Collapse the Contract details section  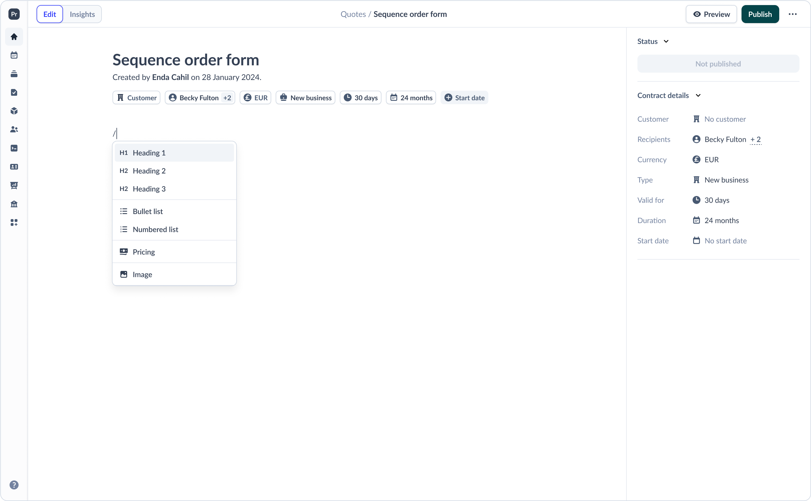click(x=698, y=95)
